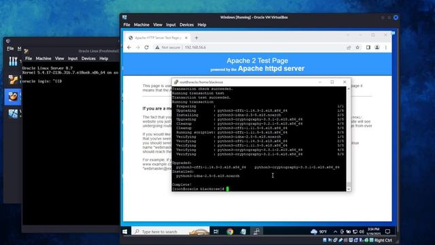Open Chrome profile avatar menu
435x245 pixels.
[x=377, y=48]
